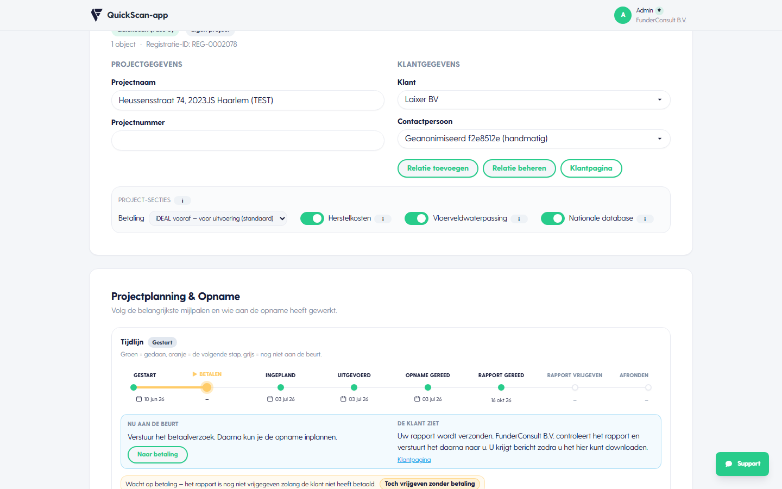Select the Ingepland timeline dot
782x489 pixels.
[x=281, y=387]
